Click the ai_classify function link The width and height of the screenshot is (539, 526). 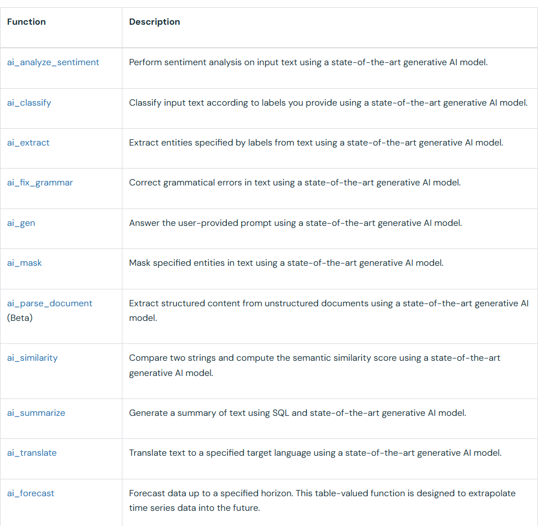(x=29, y=103)
